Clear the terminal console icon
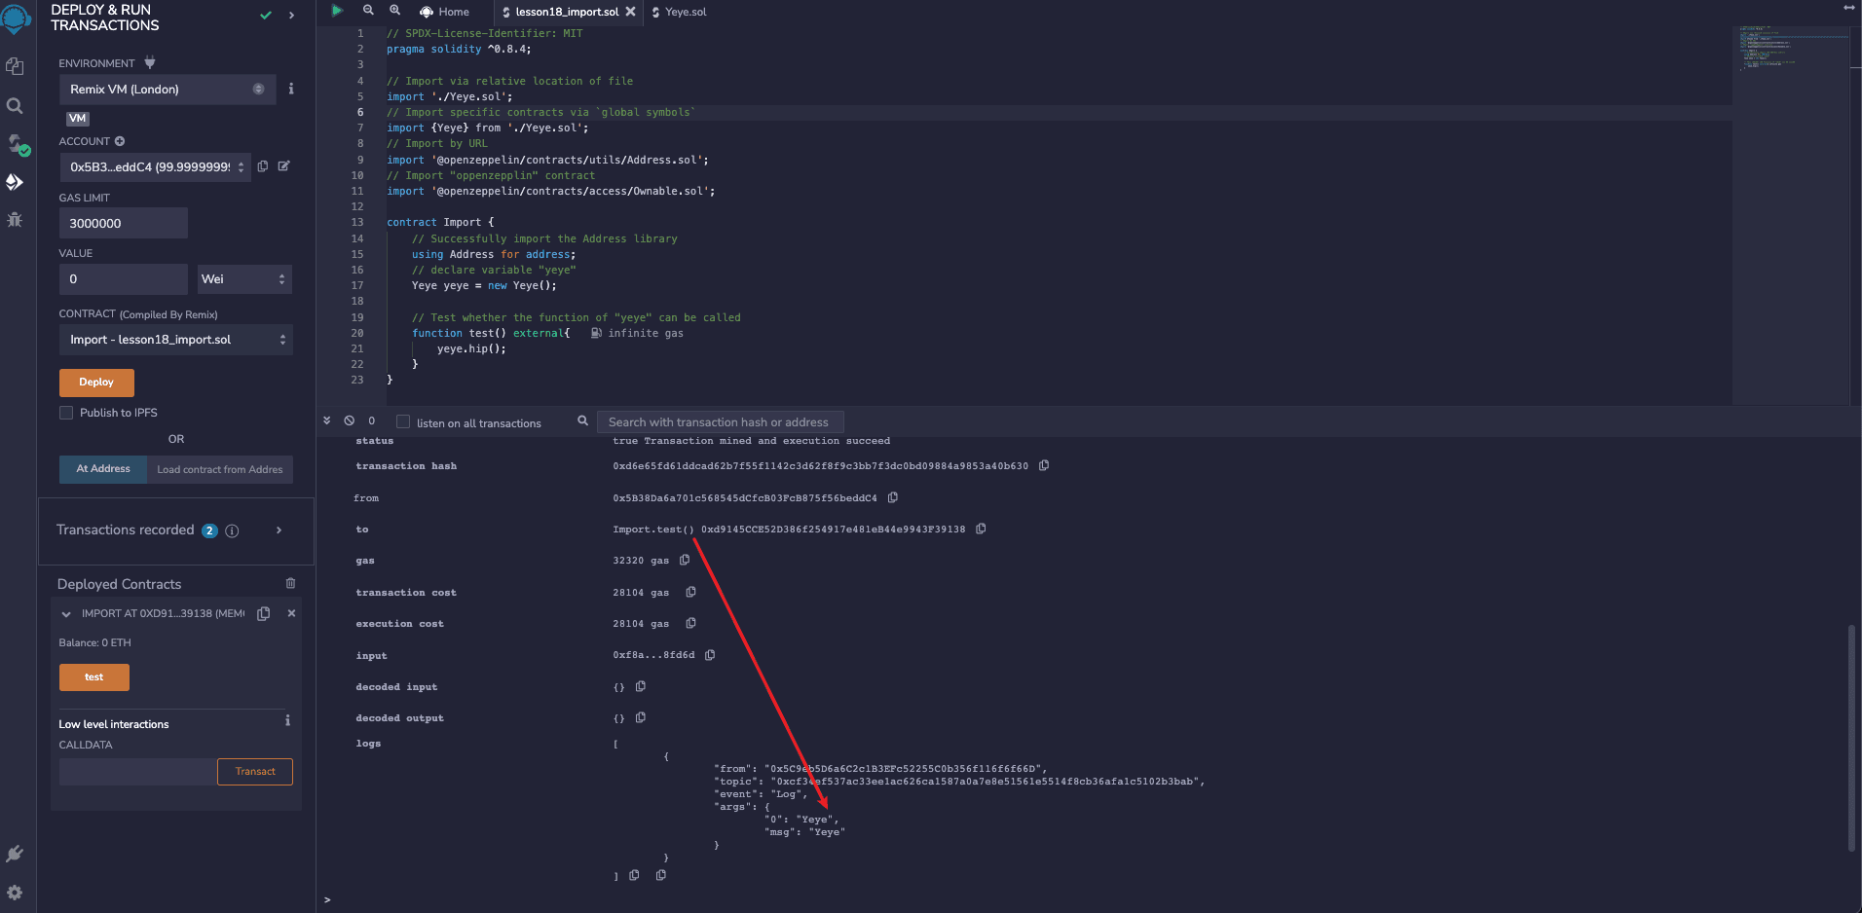 click(x=349, y=420)
